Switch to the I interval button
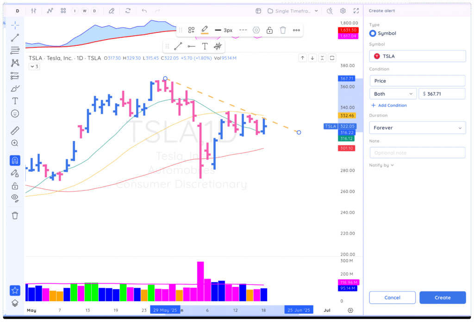Viewport: 474px width, 322px height. [x=75, y=11]
